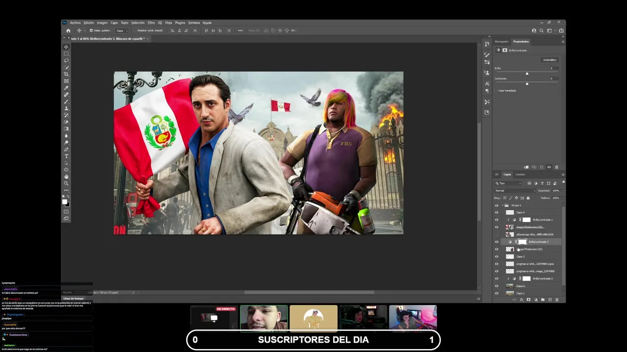Screen dimensions: 627x352
Task: Delete layer using Layers panel trash icon
Action: pyautogui.click(x=556, y=300)
